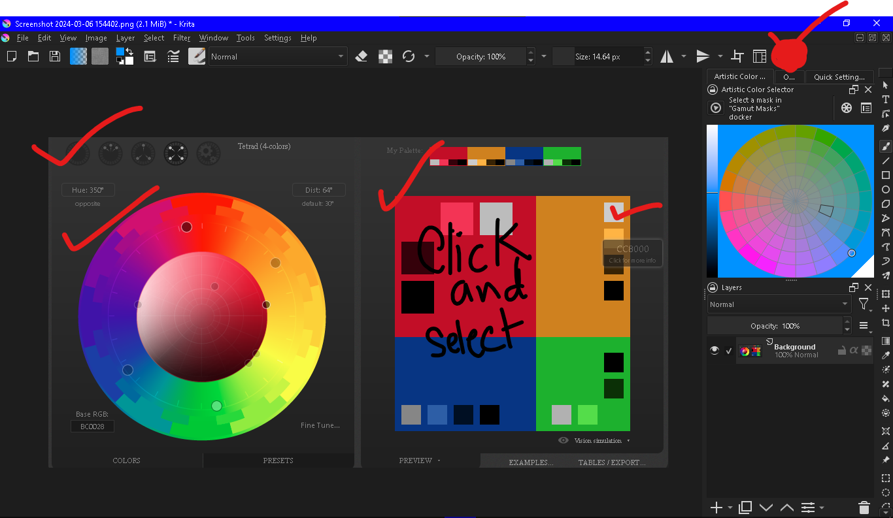Toggle alpha inheritance on Background layer
Image resolution: width=893 pixels, height=518 pixels.
coord(854,351)
